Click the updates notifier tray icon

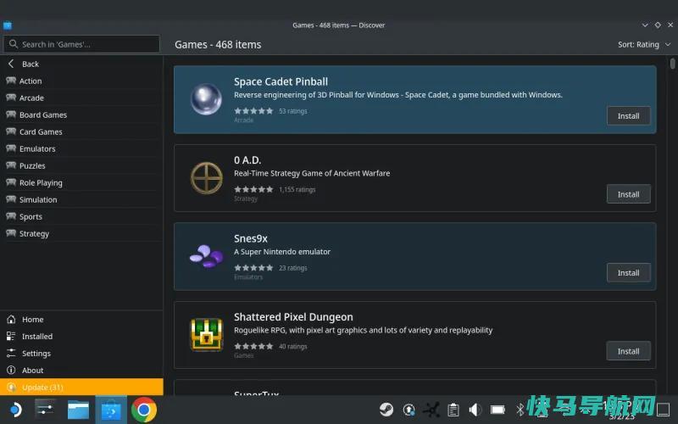pyautogui.click(x=408, y=410)
